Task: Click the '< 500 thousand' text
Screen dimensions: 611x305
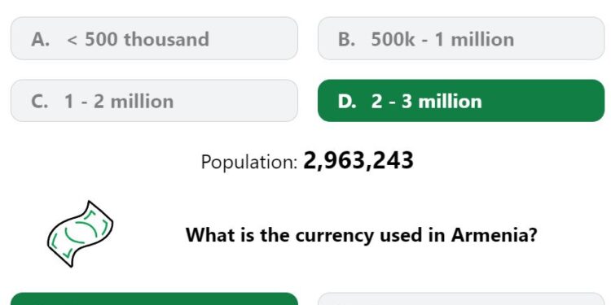Action: (138, 39)
